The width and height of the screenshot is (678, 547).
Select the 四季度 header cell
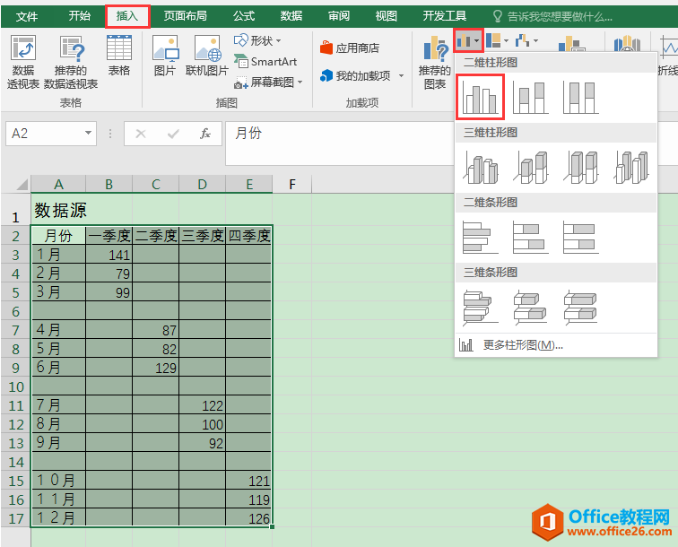coord(249,236)
